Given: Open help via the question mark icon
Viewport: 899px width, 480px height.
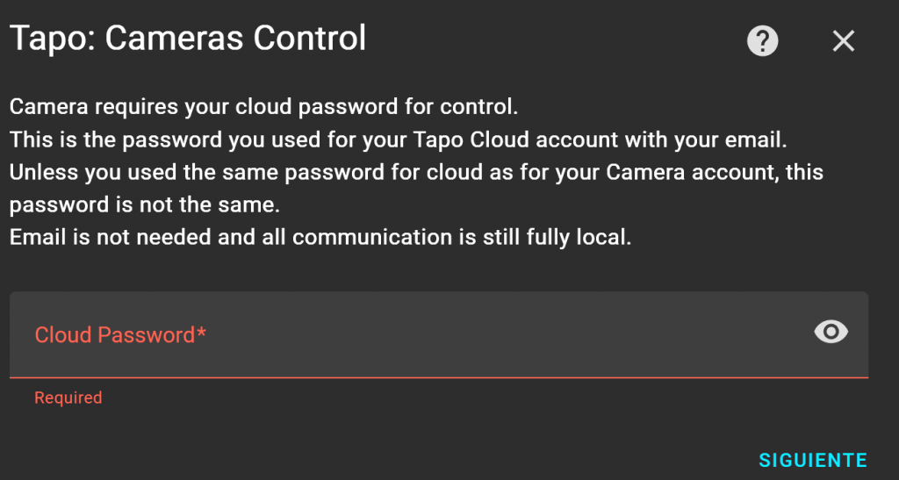Looking at the screenshot, I should 762,40.
